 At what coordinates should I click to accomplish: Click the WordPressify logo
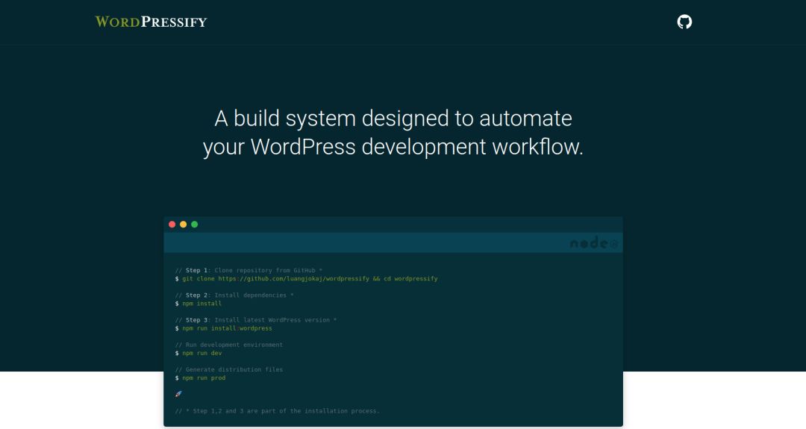[151, 22]
